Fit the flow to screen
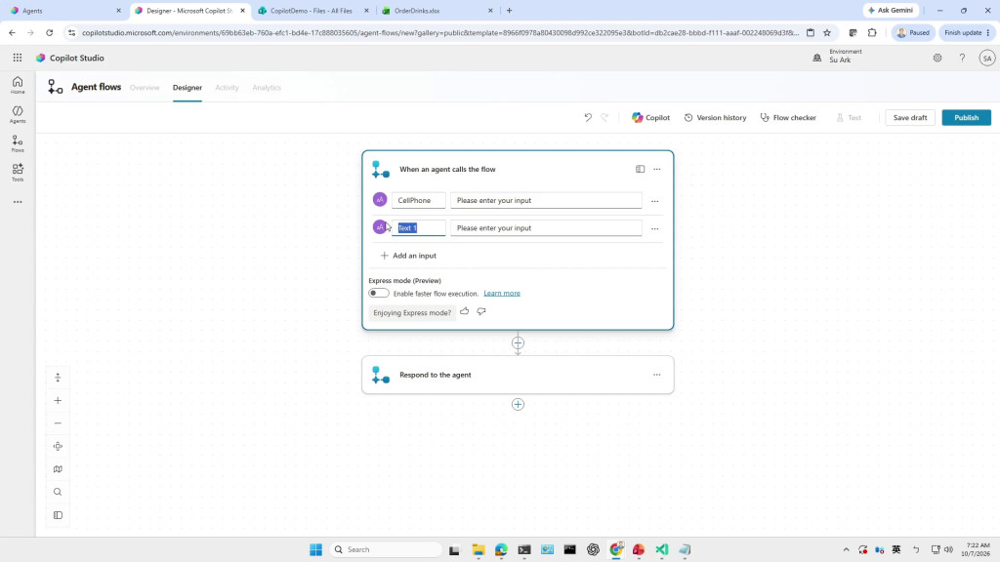This screenshot has height=562, width=1000. 58,446
